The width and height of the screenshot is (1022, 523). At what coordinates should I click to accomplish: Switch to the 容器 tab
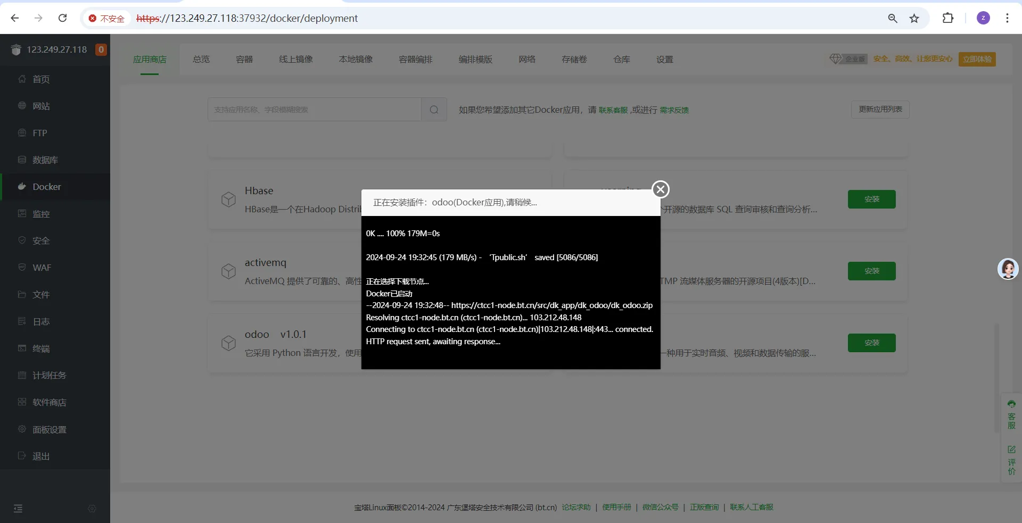point(244,59)
